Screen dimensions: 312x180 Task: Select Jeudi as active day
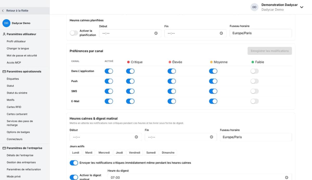pyautogui.click(x=119, y=153)
